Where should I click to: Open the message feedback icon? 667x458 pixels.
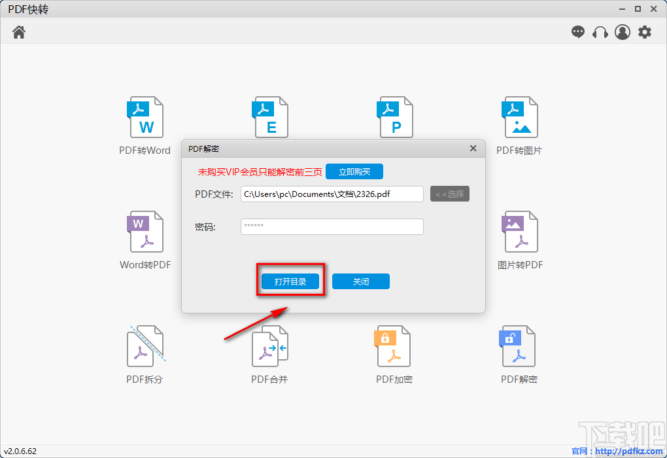point(578,31)
